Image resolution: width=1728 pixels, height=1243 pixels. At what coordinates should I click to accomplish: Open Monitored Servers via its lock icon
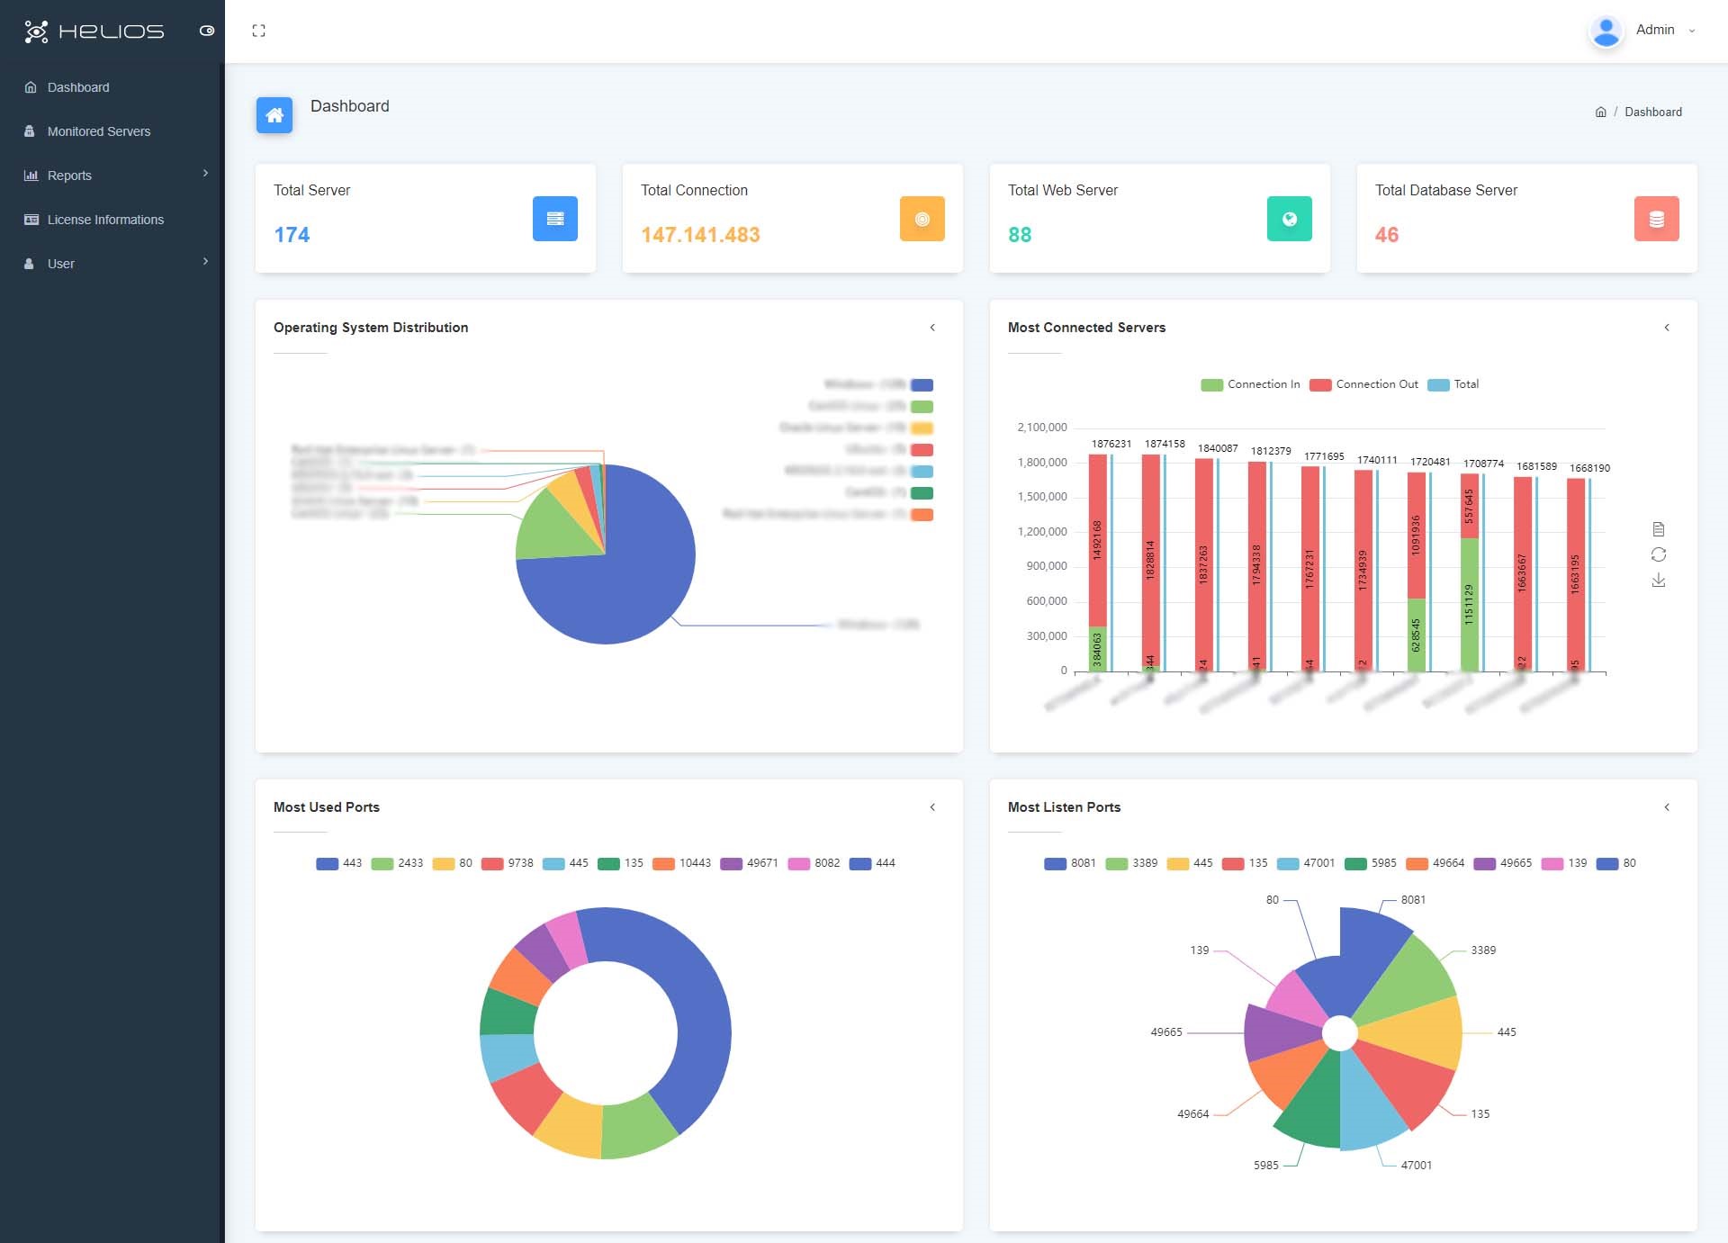(31, 131)
